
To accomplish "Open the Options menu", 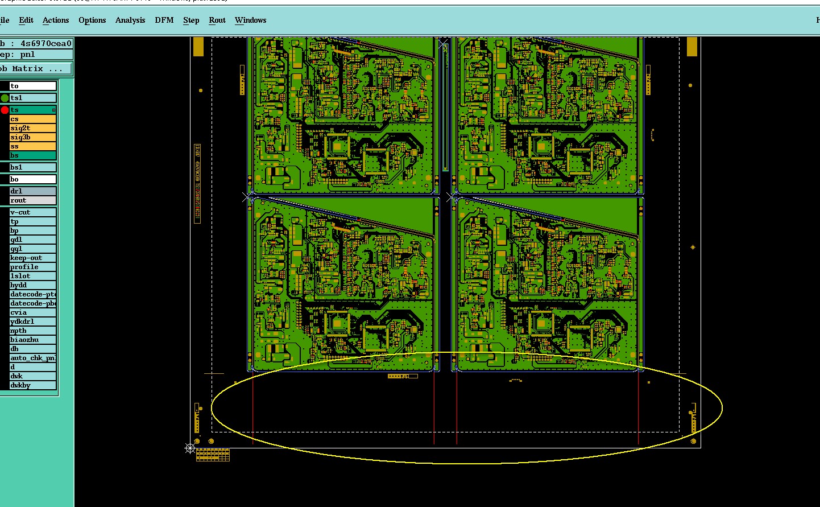I will pos(92,20).
